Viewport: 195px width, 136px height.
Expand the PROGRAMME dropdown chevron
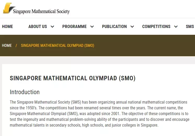(x=92, y=27)
